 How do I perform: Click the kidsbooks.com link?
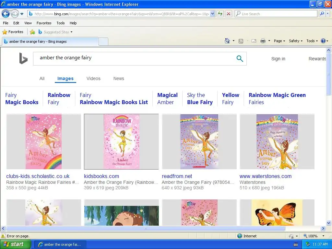click(x=101, y=176)
